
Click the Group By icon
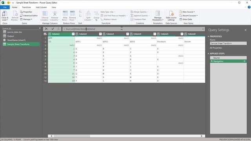[96, 14]
